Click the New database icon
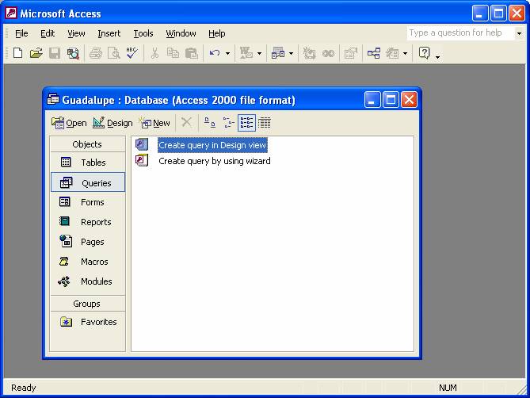The image size is (530, 398). pyautogui.click(x=17, y=53)
